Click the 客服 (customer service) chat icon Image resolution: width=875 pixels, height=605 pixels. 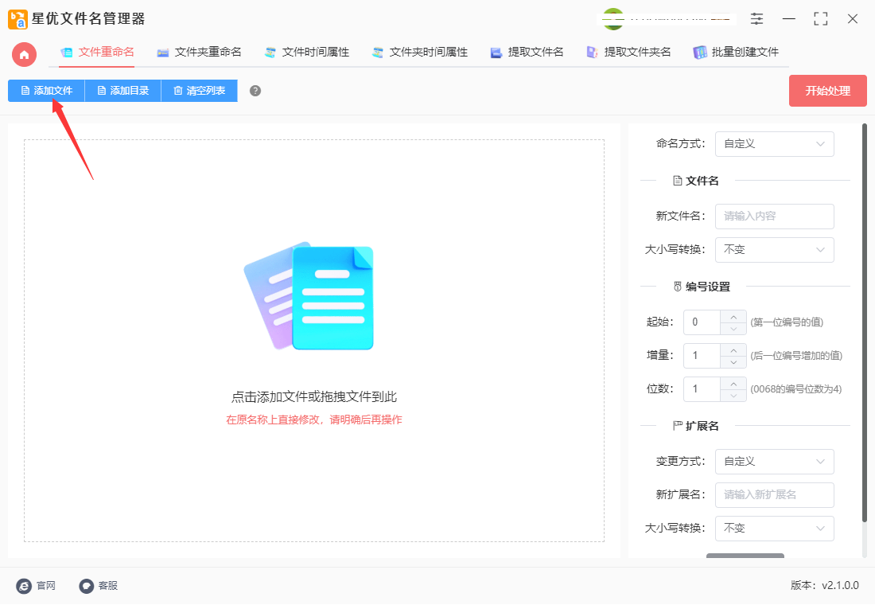[85, 586]
